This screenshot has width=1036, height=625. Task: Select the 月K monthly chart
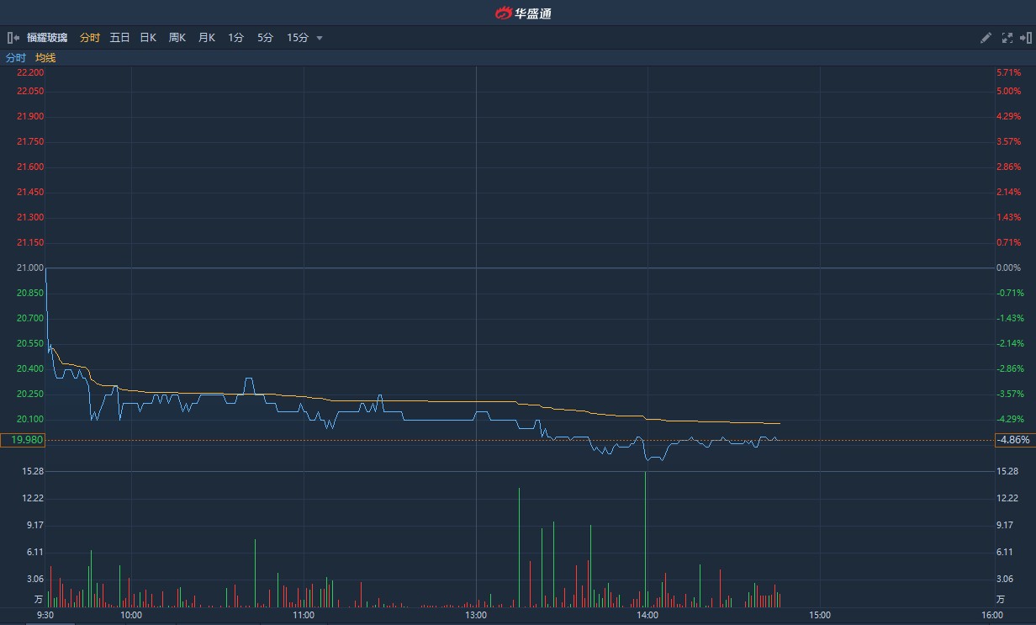tap(207, 38)
